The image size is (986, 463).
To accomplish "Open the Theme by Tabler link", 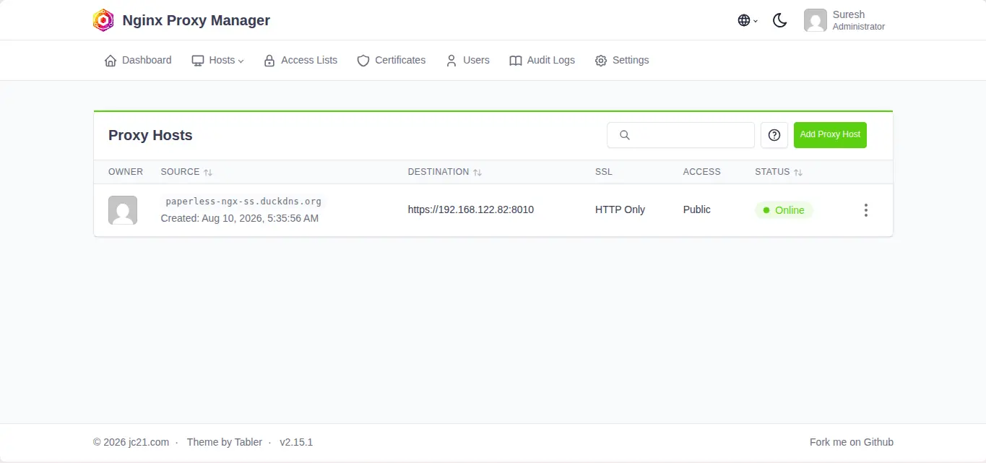I will point(224,442).
